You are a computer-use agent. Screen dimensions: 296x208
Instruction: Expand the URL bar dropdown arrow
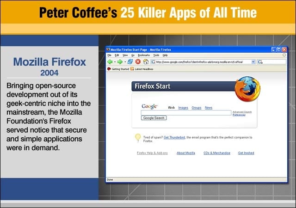pyautogui.click(x=253, y=62)
